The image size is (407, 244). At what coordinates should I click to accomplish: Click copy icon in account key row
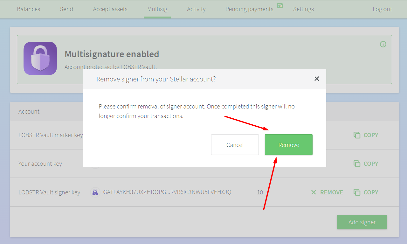tap(357, 164)
